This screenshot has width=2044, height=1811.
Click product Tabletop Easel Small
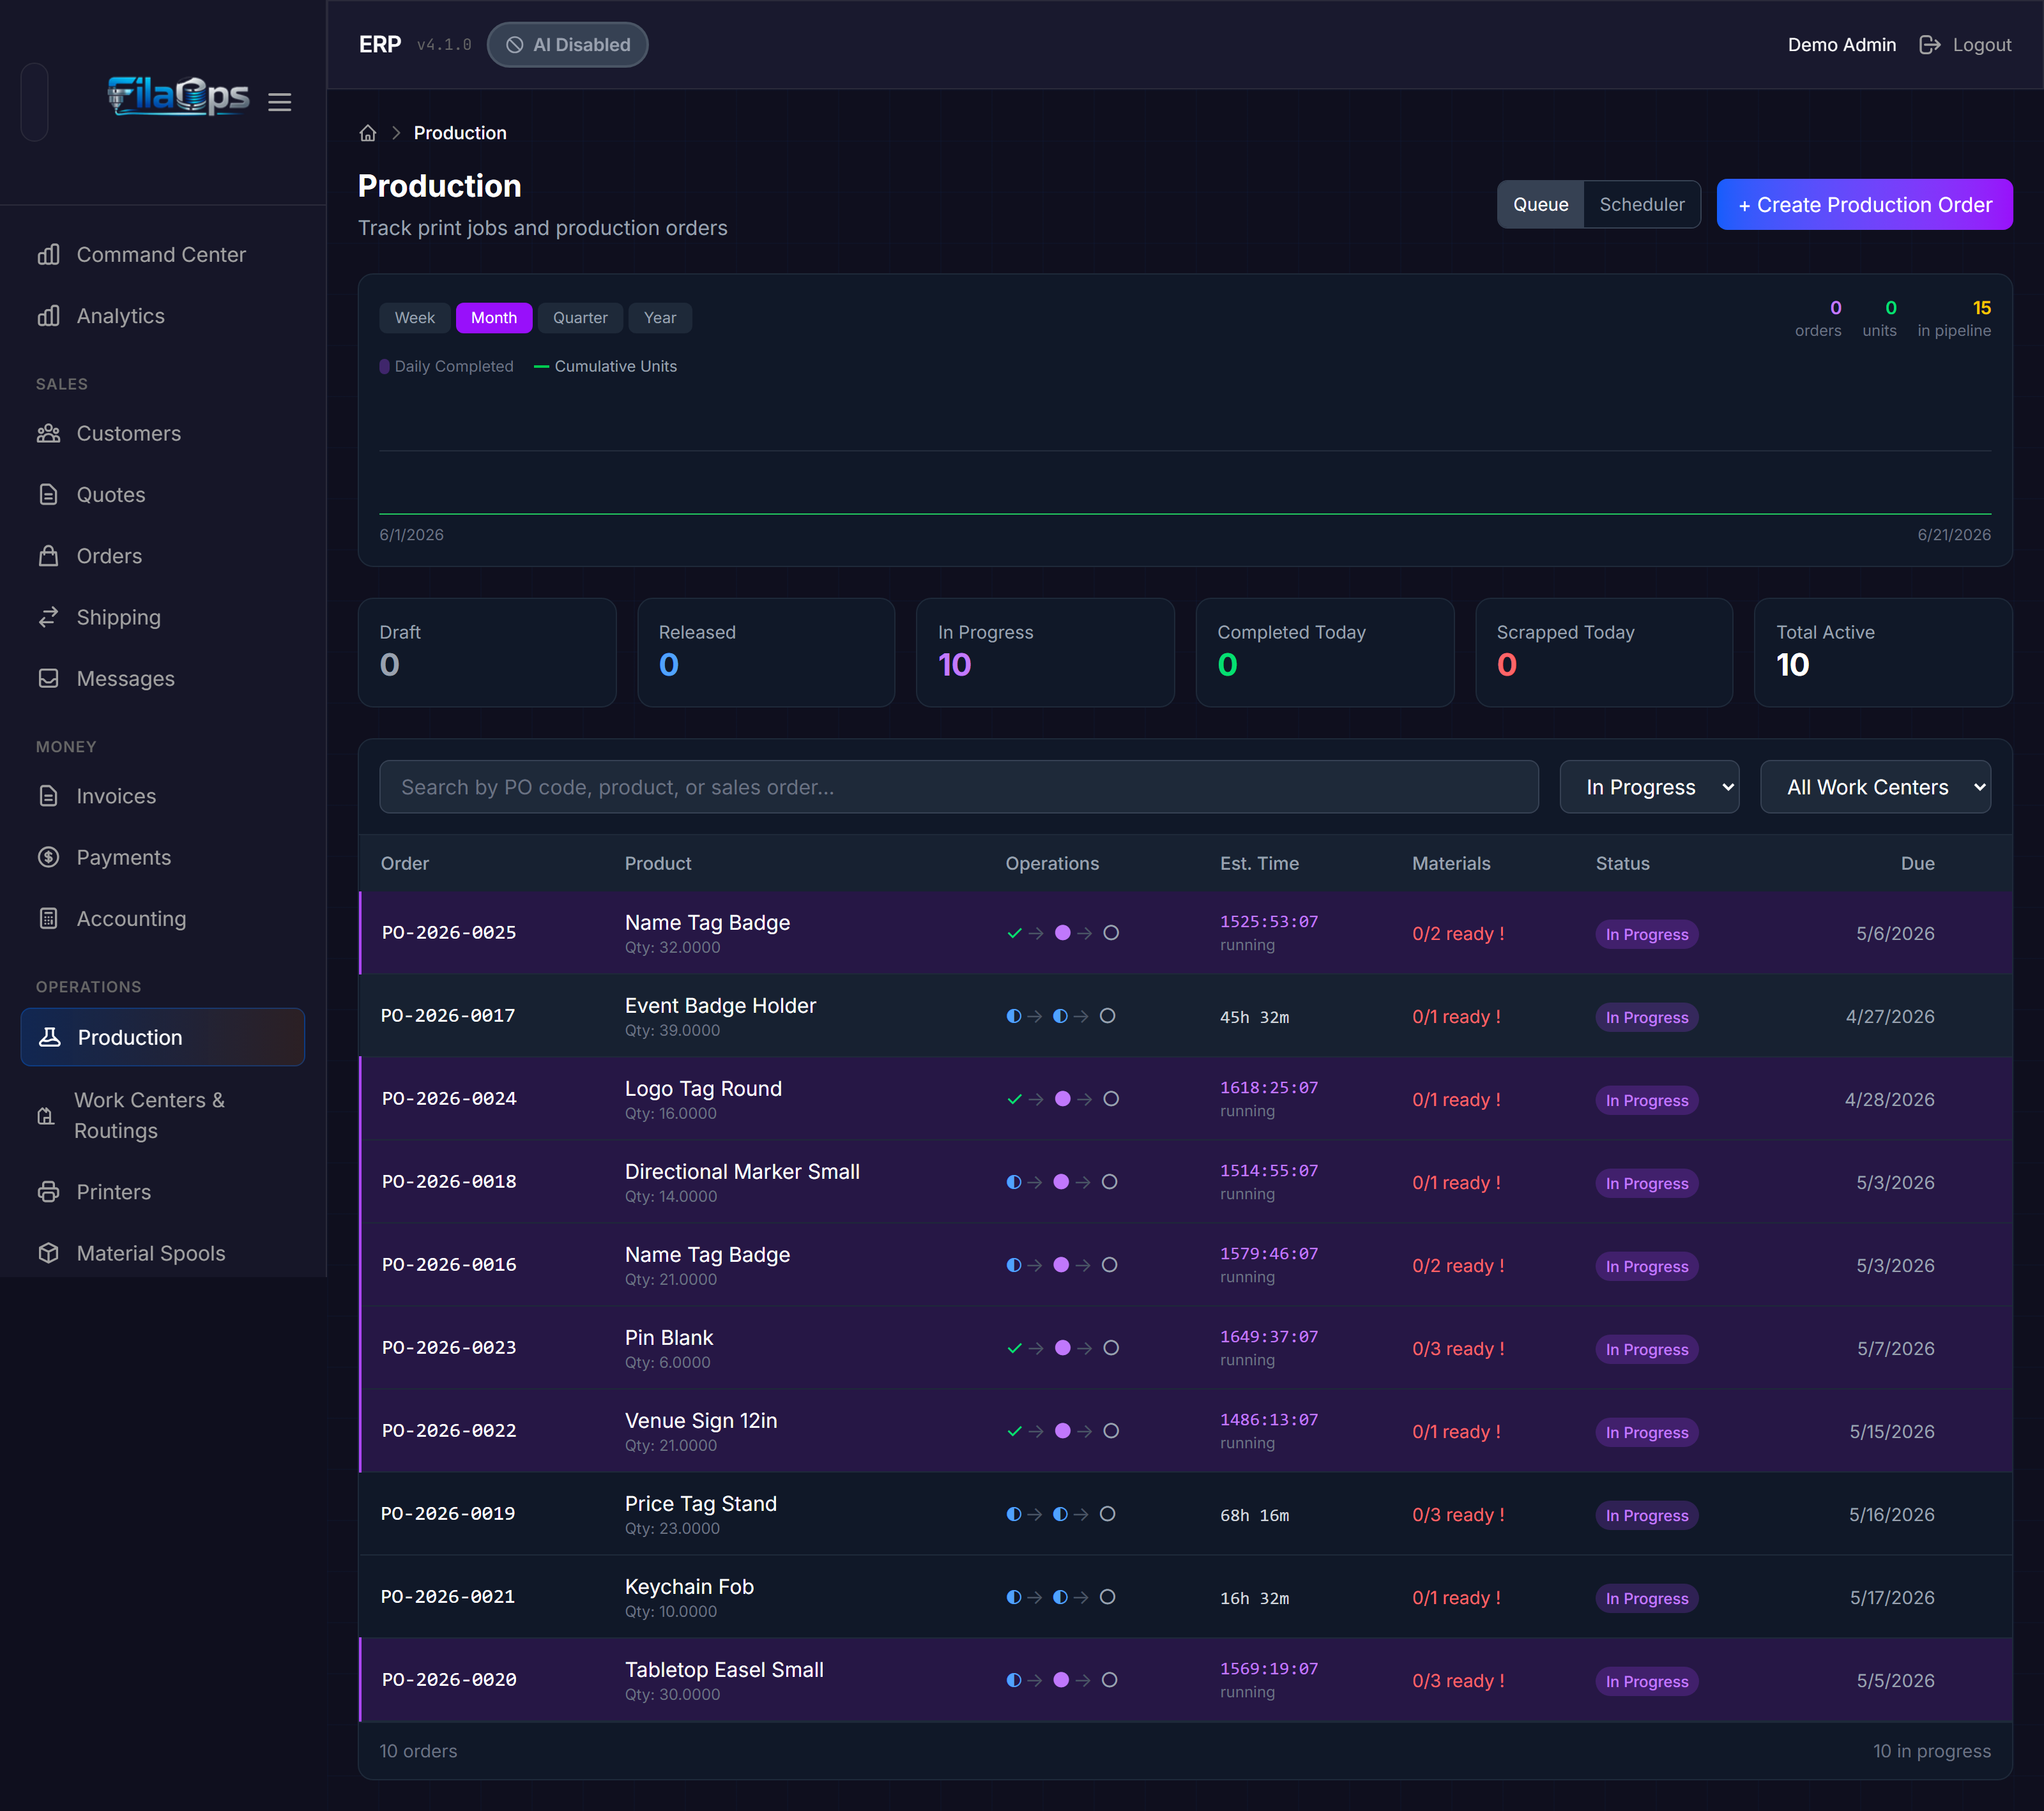click(x=724, y=1670)
